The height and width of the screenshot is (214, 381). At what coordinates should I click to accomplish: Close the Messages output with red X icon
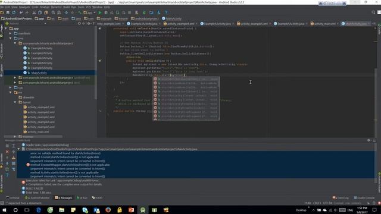[x=7, y=152]
